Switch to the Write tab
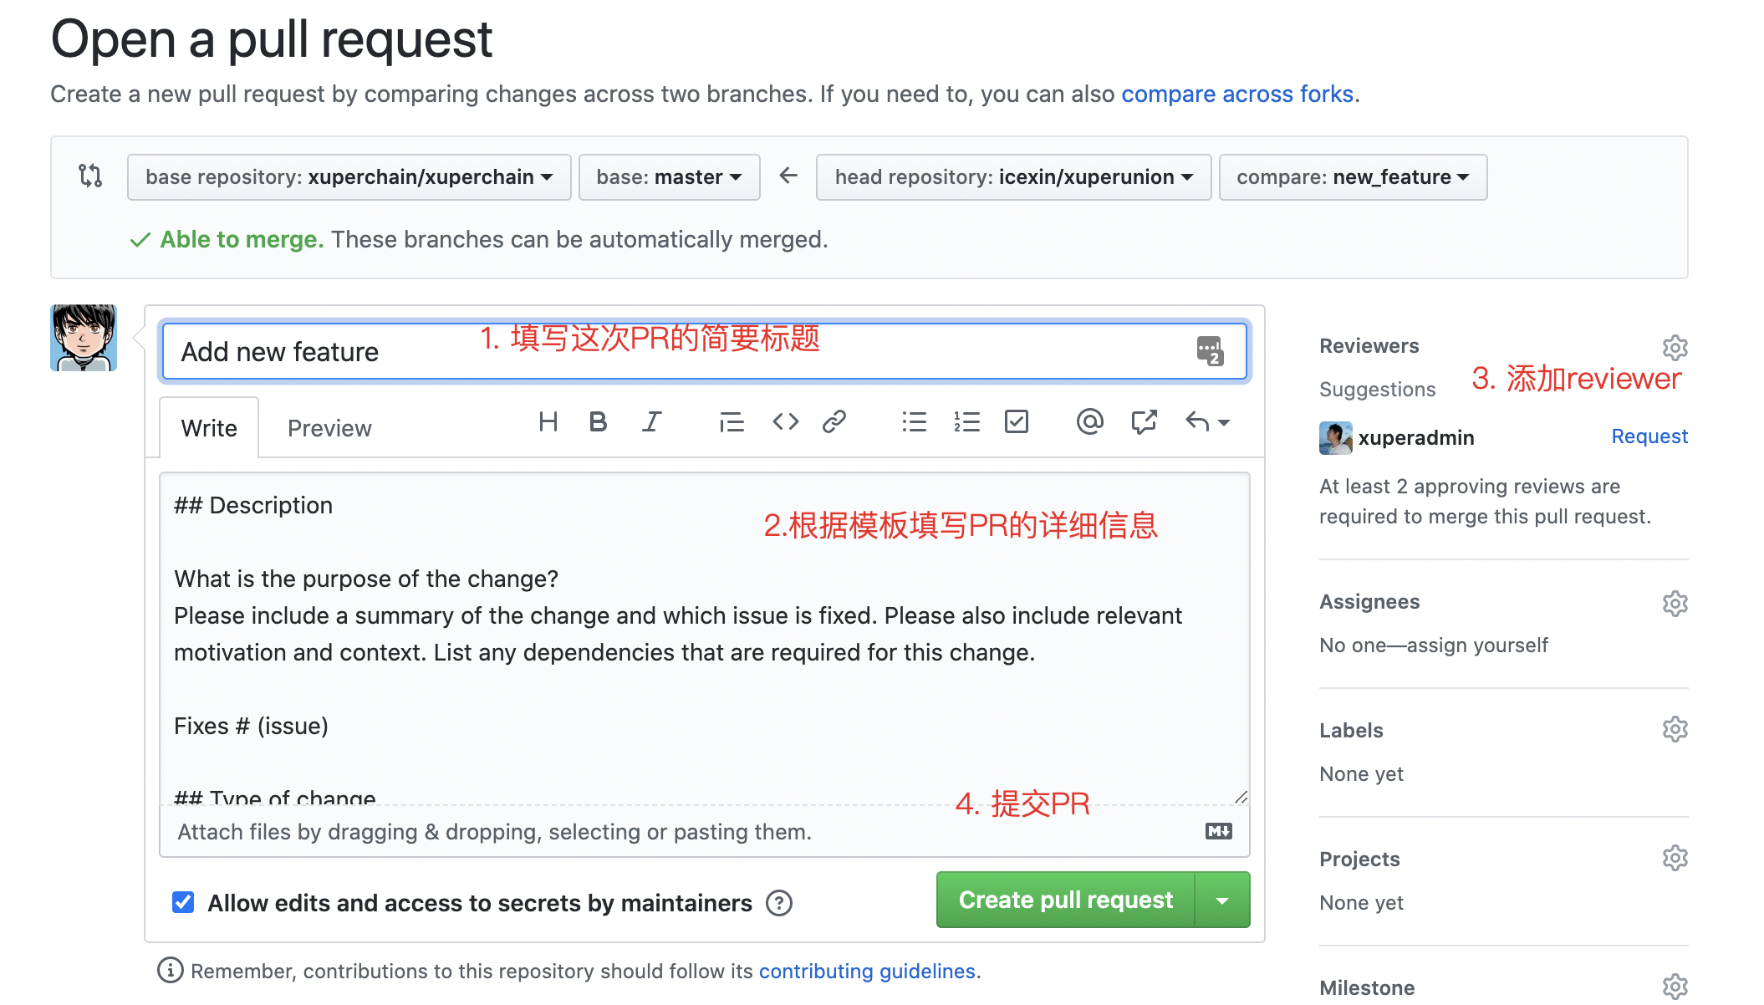 209,428
